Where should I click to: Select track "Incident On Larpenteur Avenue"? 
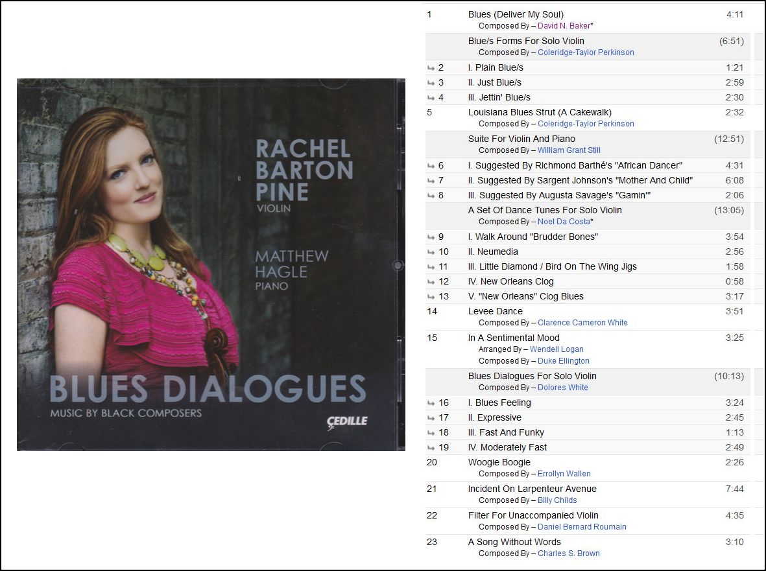click(532, 489)
